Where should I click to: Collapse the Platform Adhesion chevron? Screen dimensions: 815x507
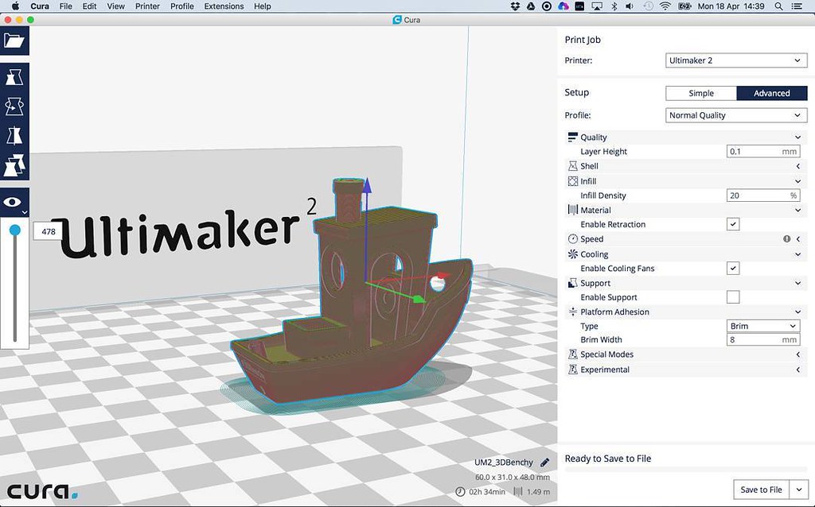797,312
